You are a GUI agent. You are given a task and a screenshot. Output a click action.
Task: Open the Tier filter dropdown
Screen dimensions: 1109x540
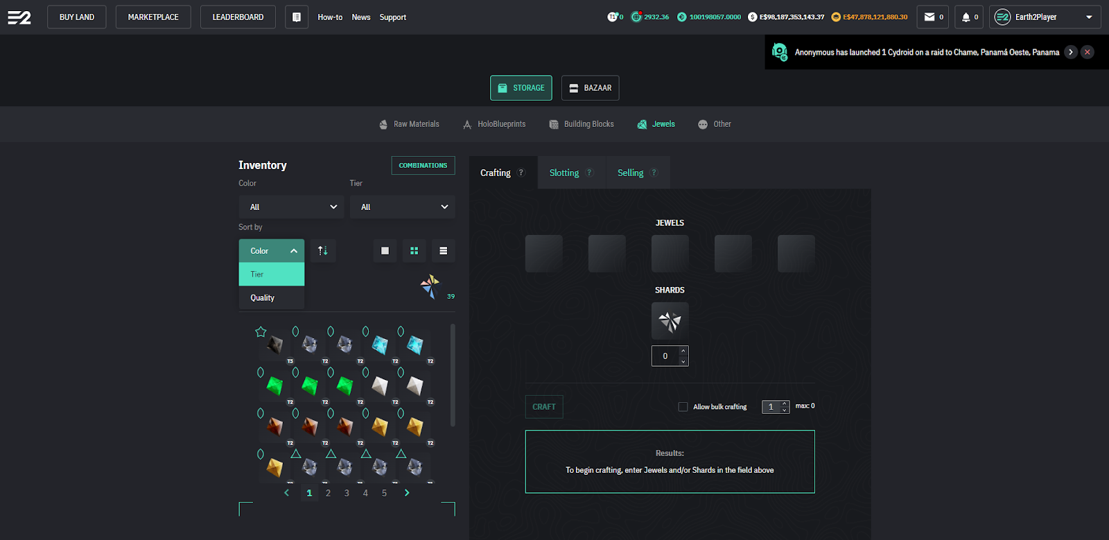click(402, 207)
